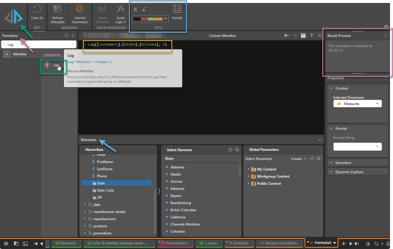The image size is (393, 249).
Task: Clear the Lag search text with the X
Action: click(73, 44)
